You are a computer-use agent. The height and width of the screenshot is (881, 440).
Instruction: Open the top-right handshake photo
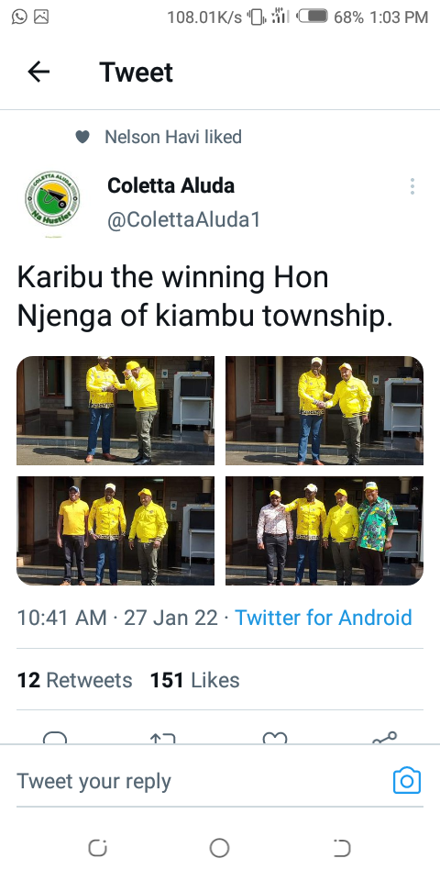pyautogui.click(x=324, y=411)
